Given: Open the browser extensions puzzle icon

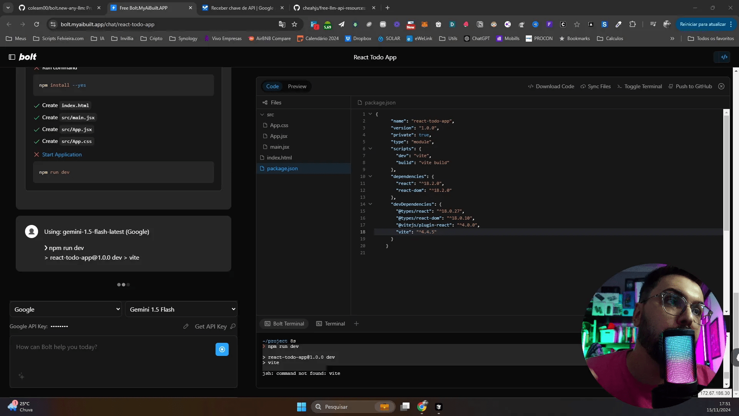Looking at the screenshot, I should (x=632, y=24).
